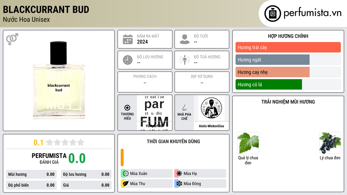This screenshot has height=195, width=347.
Task: Click the blackcurrant bud bottle image
Action: [59, 80]
